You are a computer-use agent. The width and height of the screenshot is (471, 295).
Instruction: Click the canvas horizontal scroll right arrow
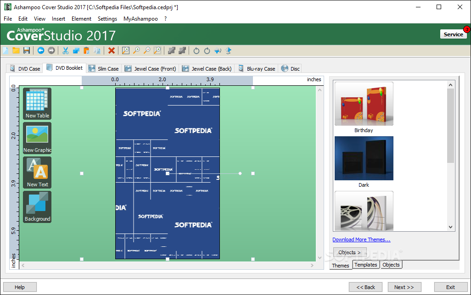[x=312, y=265]
